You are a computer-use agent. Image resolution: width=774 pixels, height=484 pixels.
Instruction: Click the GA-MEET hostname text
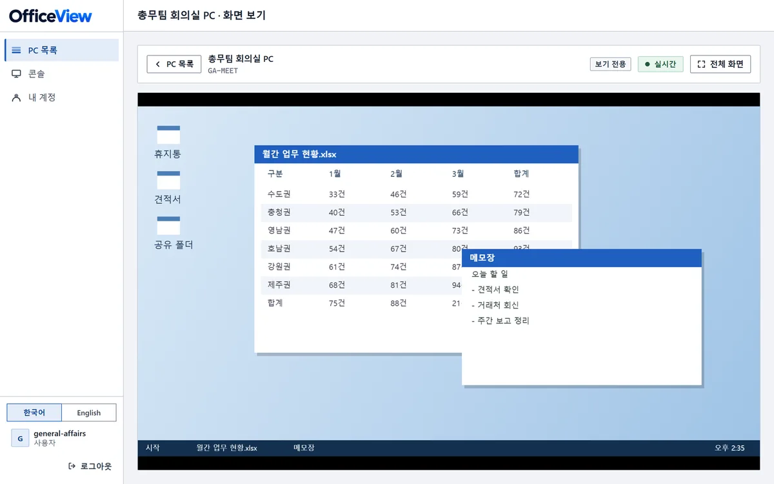point(223,71)
